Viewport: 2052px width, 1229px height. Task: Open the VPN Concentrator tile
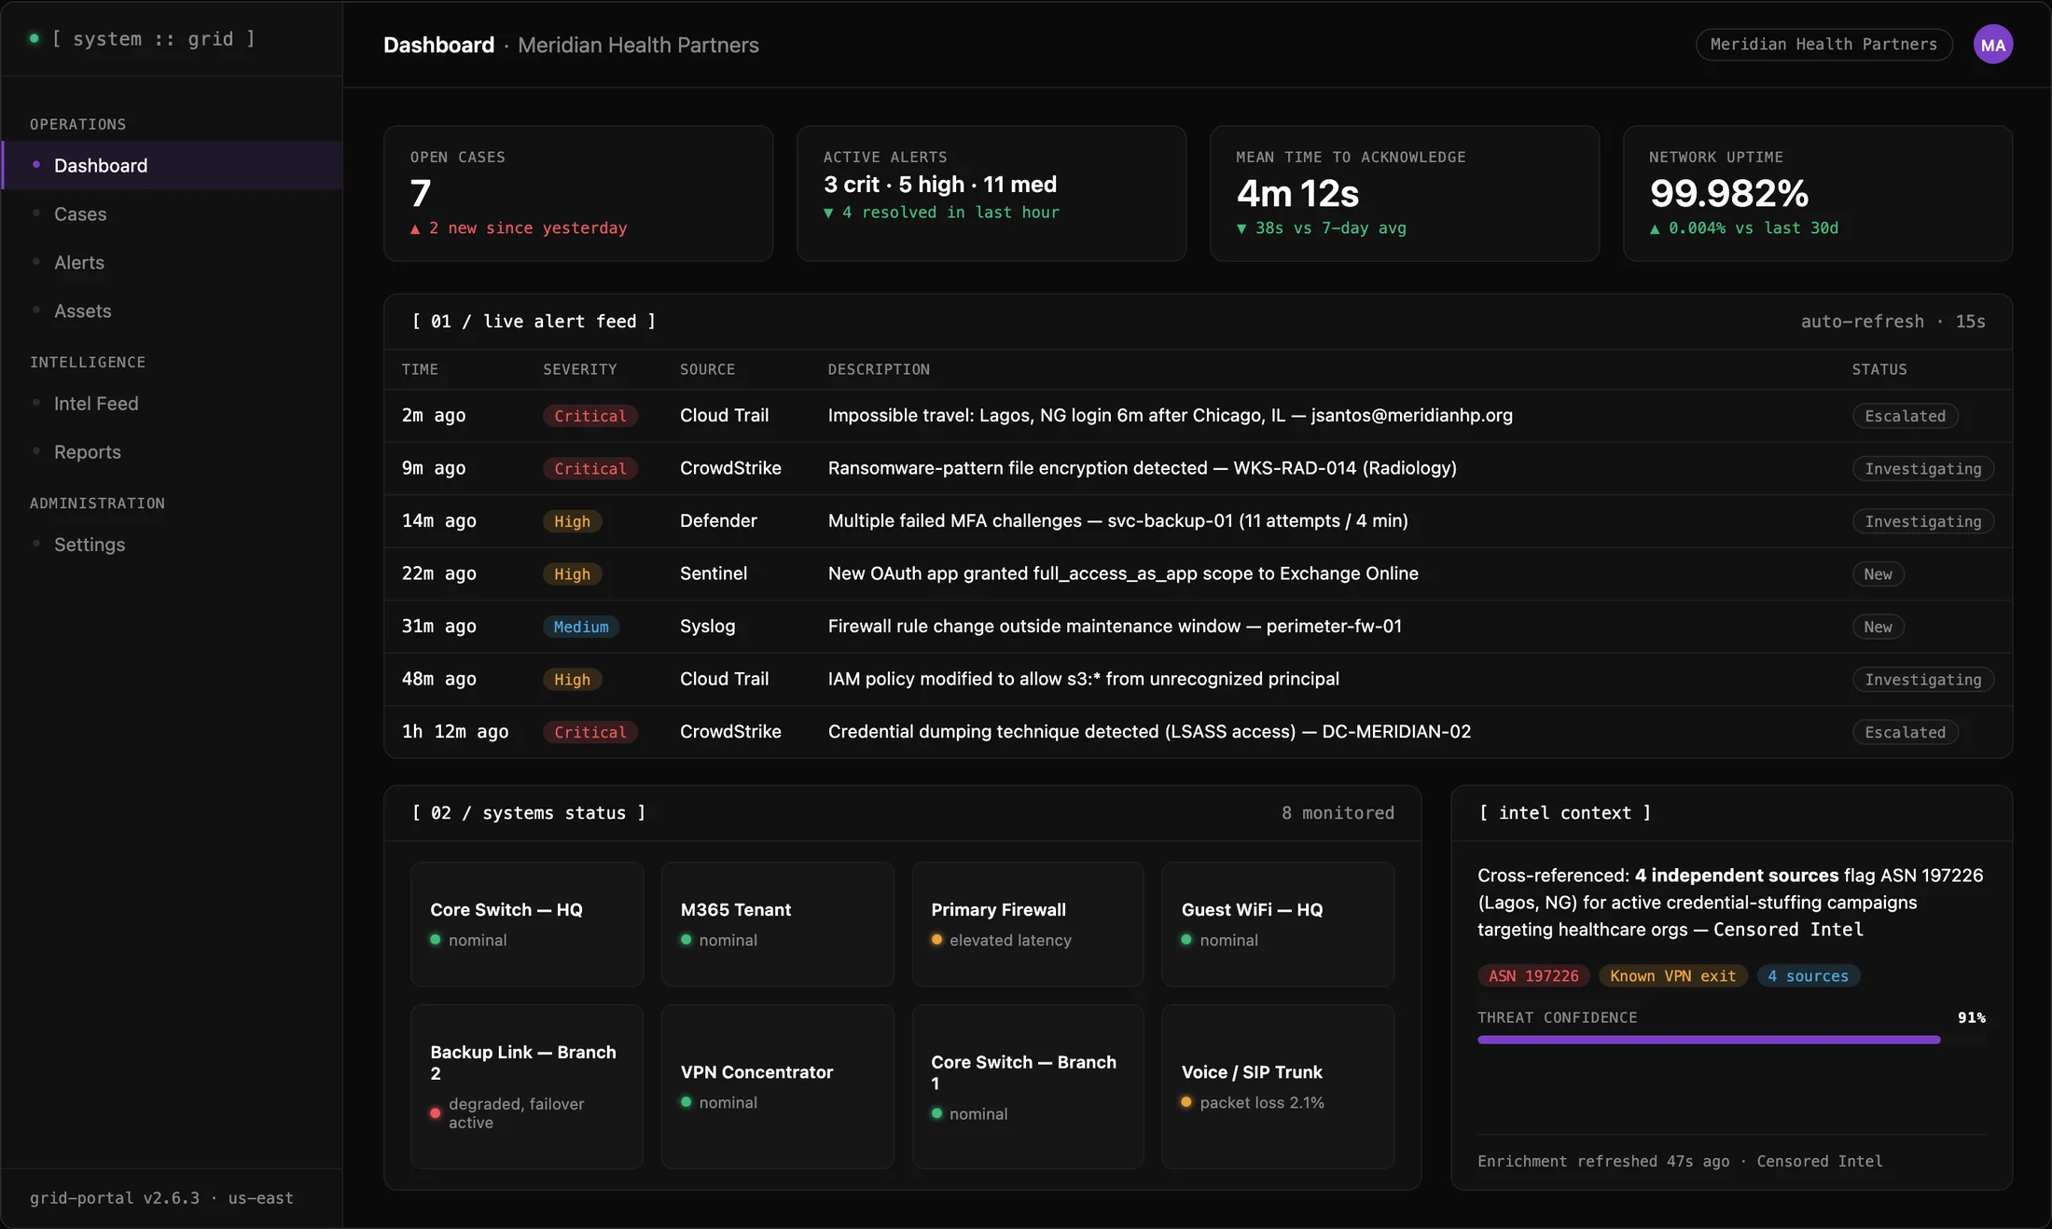click(x=777, y=1086)
